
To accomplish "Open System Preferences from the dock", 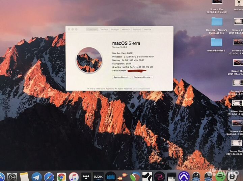I will 12,177.
